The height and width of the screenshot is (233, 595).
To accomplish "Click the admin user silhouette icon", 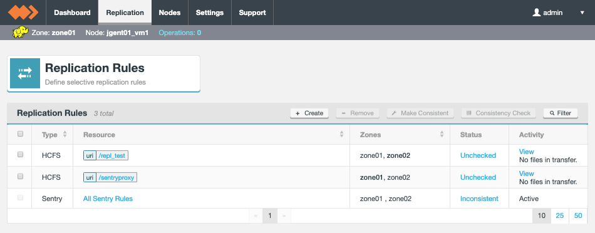I will pos(536,13).
